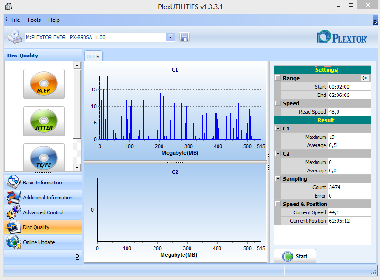This screenshot has height=280, width=380.
Task: Click the C2 chart title
Action: point(175,172)
